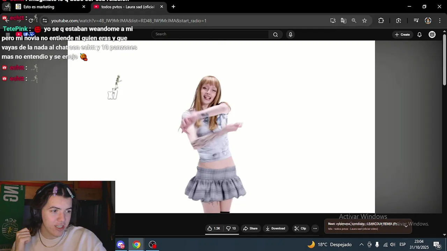The width and height of the screenshot is (447, 251).
Task: Install app icon in address bar
Action: pos(333,21)
